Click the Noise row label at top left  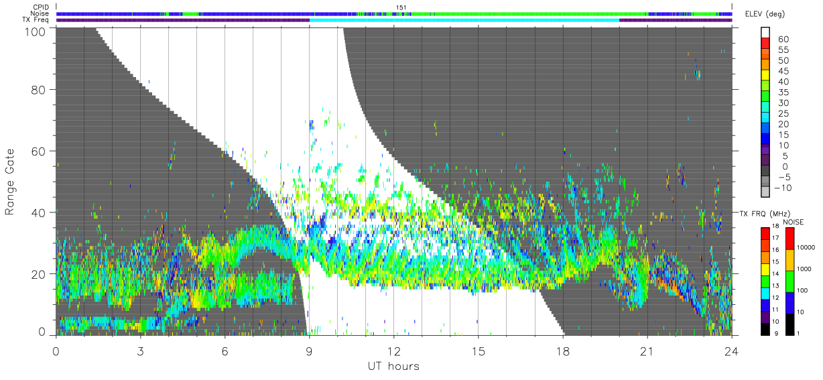click(x=41, y=13)
